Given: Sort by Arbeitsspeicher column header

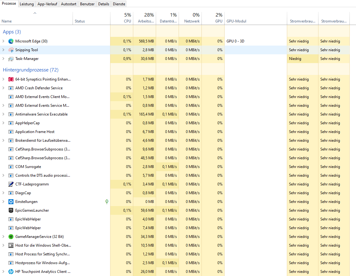Looking at the screenshot, I should click(145, 18).
